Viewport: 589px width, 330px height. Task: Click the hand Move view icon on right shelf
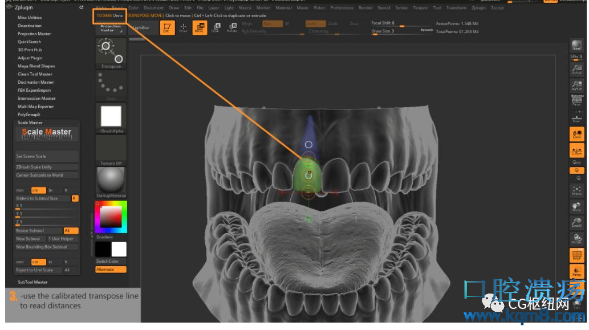tap(576, 206)
